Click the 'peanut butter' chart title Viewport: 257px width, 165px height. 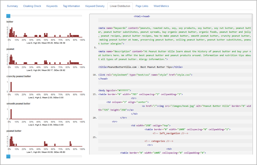point(14,131)
